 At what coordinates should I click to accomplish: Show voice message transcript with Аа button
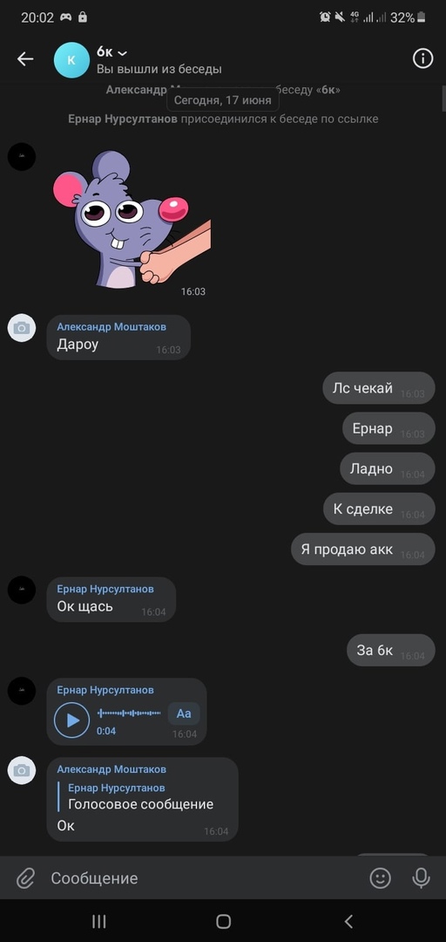point(184,713)
